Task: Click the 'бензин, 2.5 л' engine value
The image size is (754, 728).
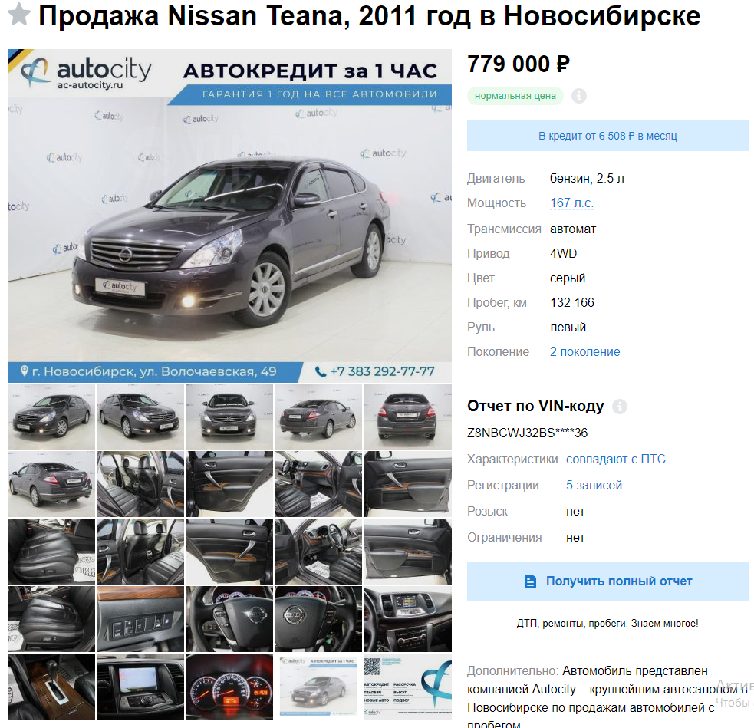Action: click(587, 179)
